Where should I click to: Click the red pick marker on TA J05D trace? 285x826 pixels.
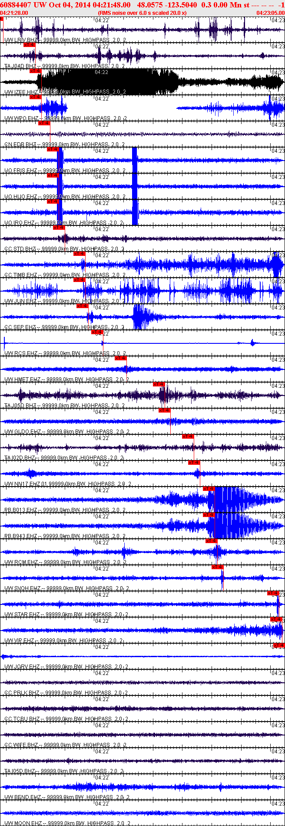[159, 384]
